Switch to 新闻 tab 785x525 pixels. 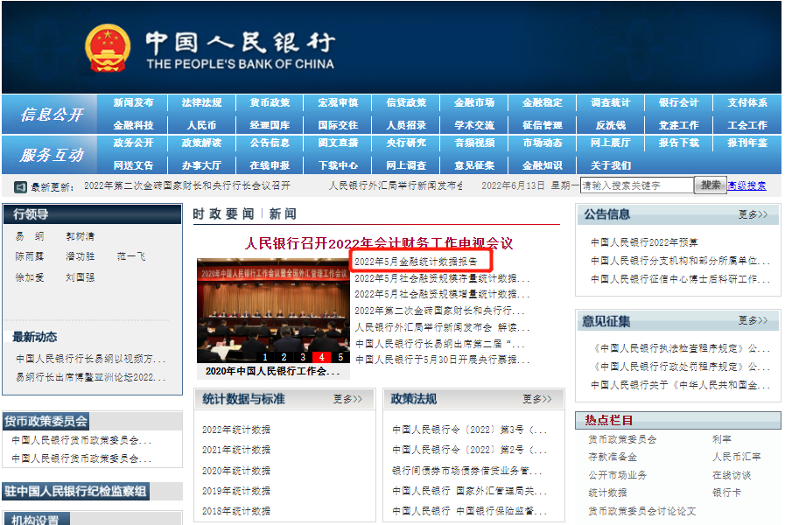[283, 214]
